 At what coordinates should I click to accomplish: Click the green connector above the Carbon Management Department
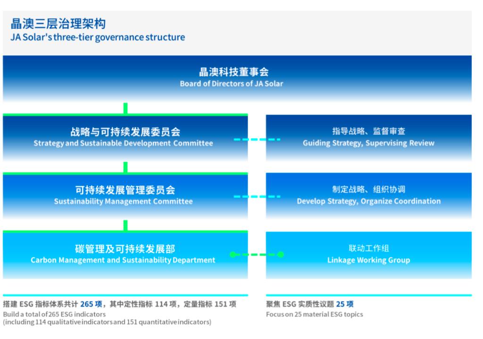(125, 225)
